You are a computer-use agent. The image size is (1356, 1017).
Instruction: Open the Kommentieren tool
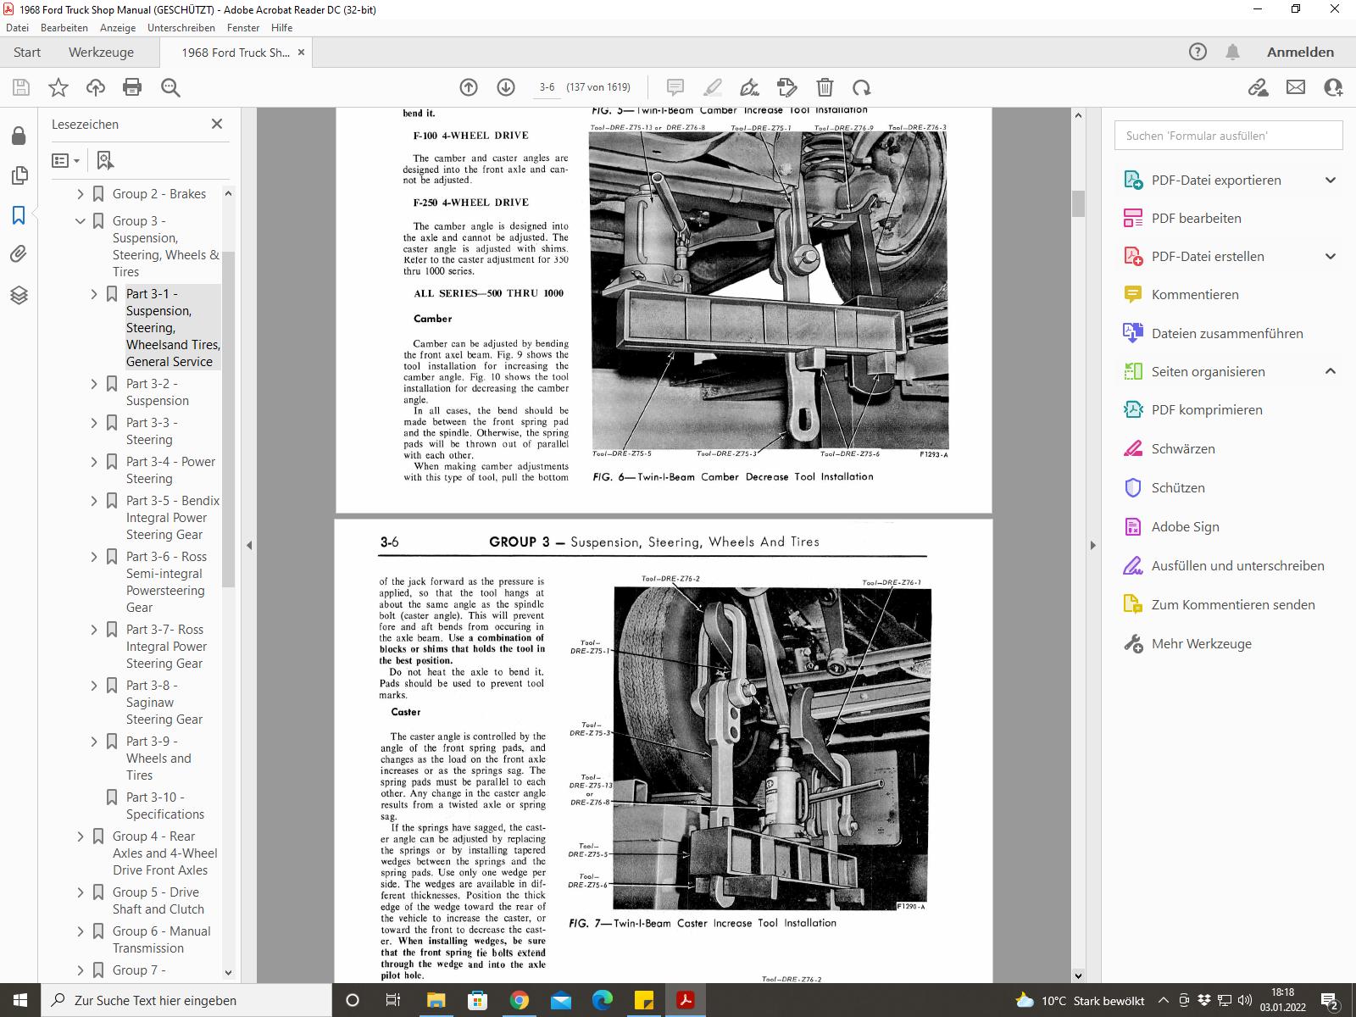pyautogui.click(x=1194, y=294)
